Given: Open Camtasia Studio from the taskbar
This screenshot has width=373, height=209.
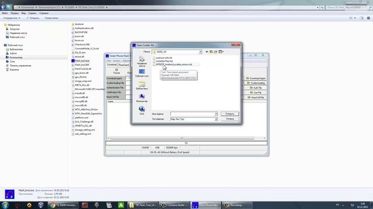Looking at the screenshot, I should coord(174,205).
